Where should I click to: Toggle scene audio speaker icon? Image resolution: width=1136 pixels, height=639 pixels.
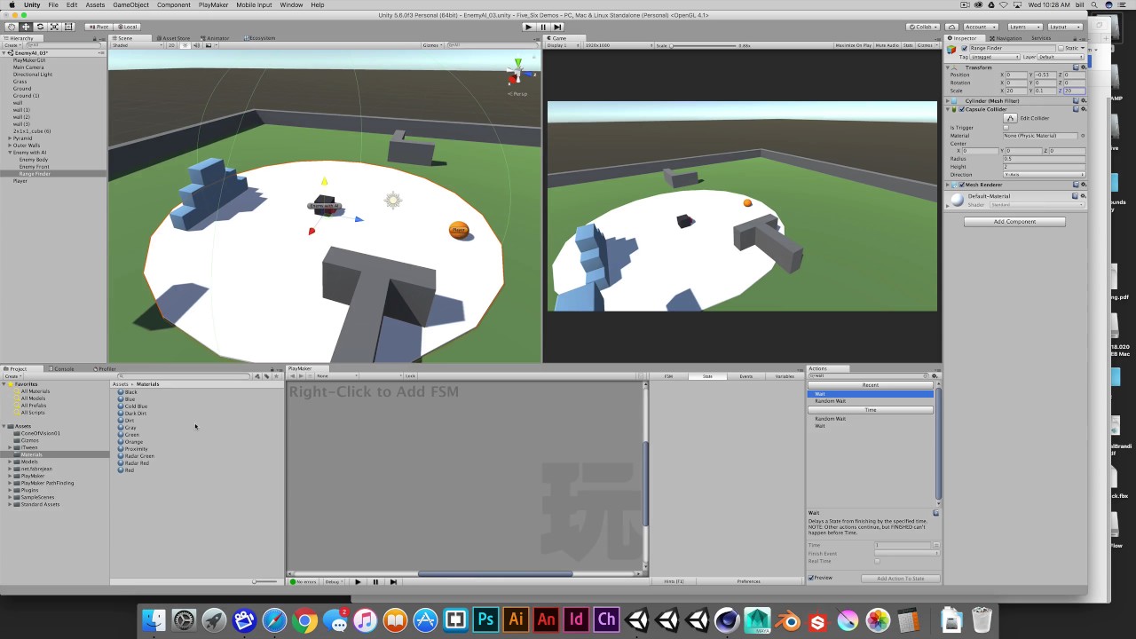pyautogui.click(x=196, y=45)
